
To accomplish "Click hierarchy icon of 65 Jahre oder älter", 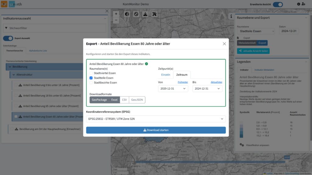I will 20,106.
